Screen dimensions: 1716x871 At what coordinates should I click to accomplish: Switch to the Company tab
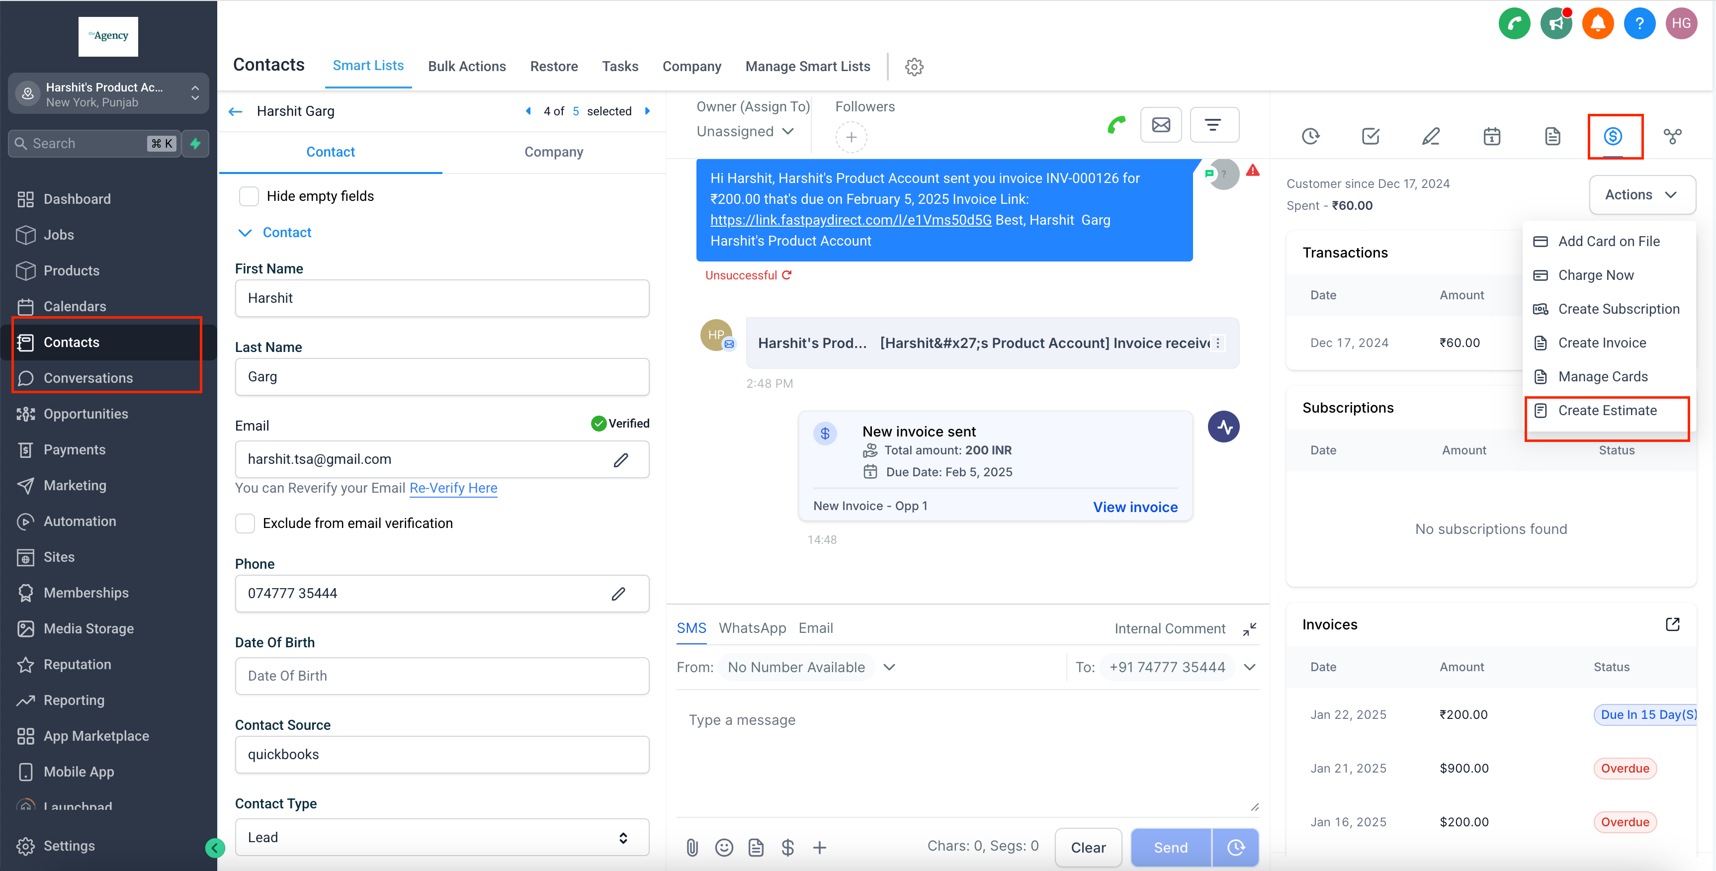point(553,152)
